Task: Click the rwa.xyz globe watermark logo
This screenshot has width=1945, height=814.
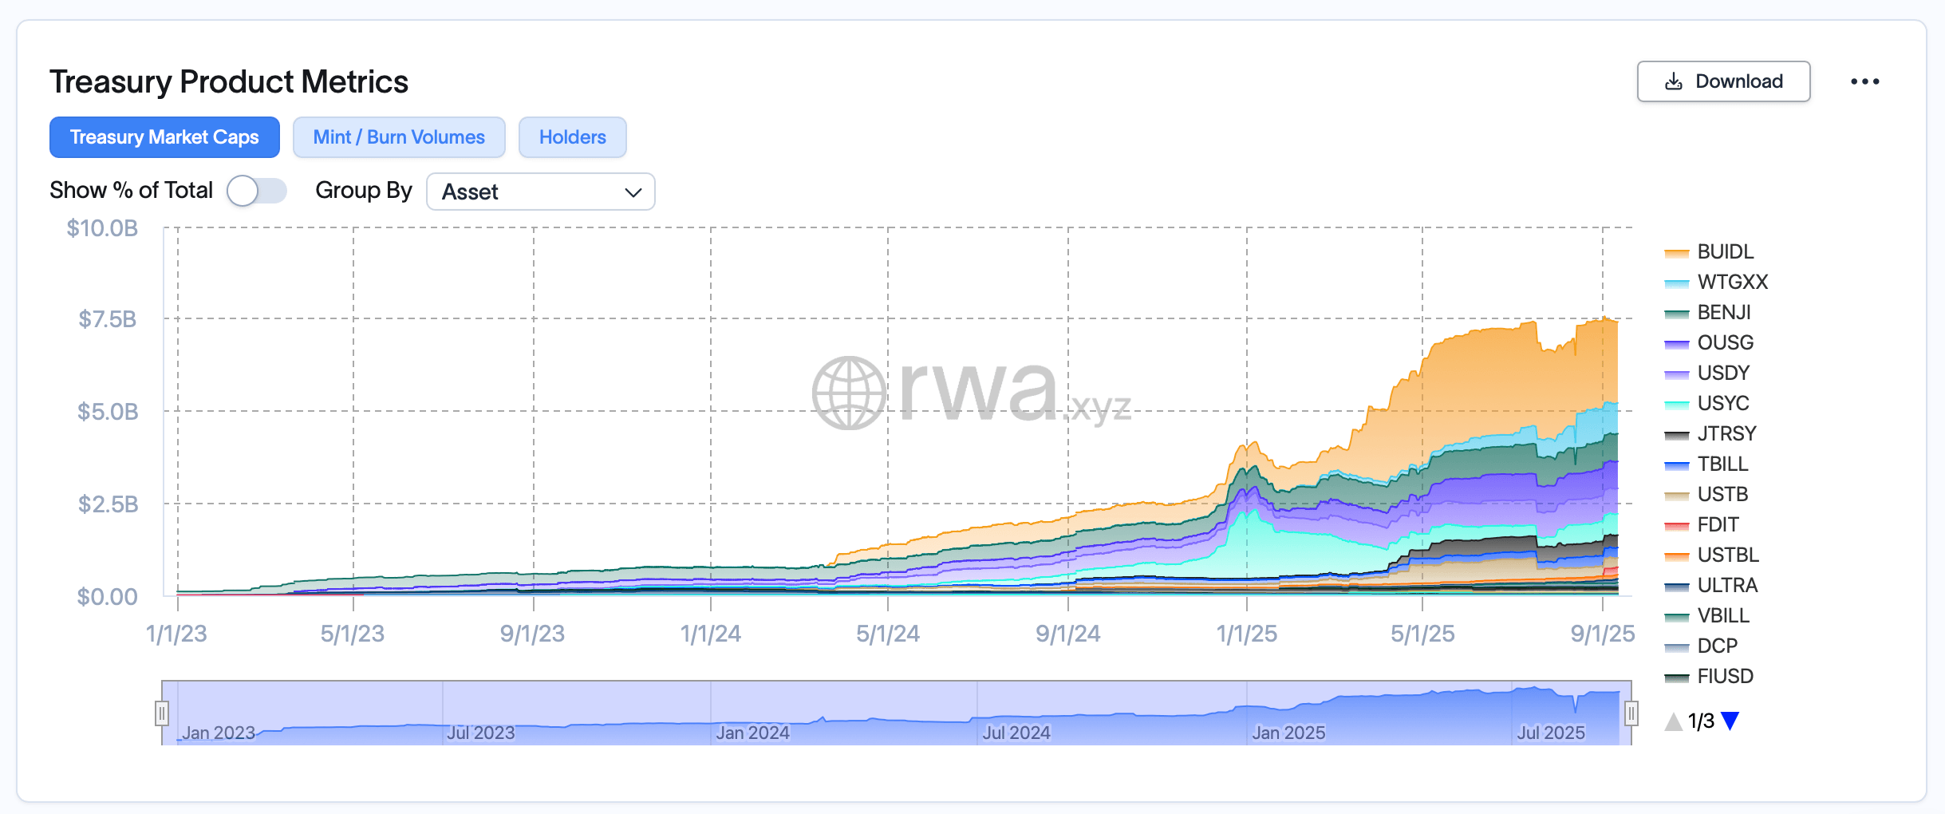Action: coord(849,393)
